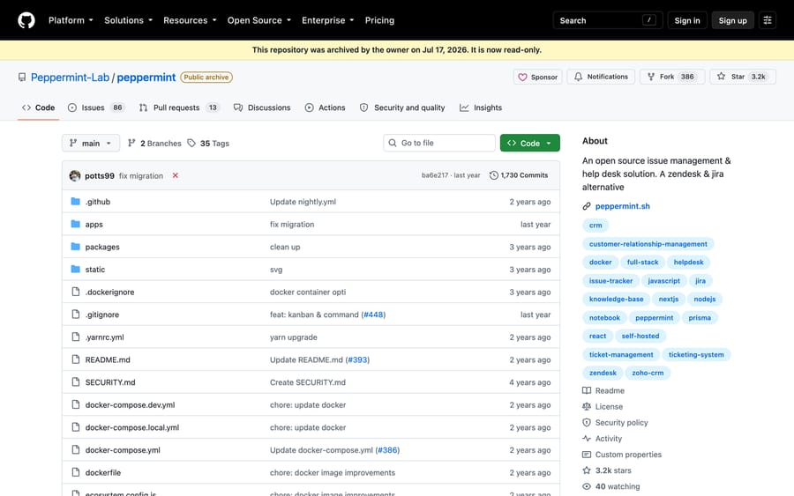This screenshot has height=496, width=794.
Task: Select the zoho-crm topic tag
Action: point(648,373)
